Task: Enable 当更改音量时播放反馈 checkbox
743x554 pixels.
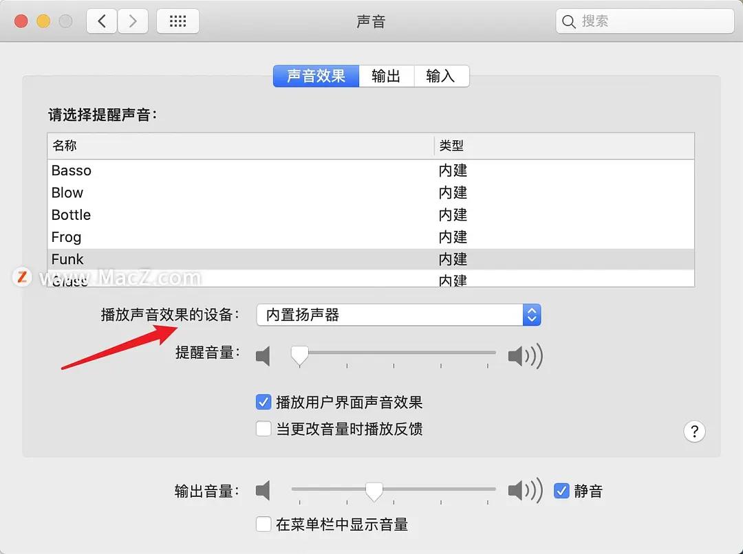Action: pos(263,429)
